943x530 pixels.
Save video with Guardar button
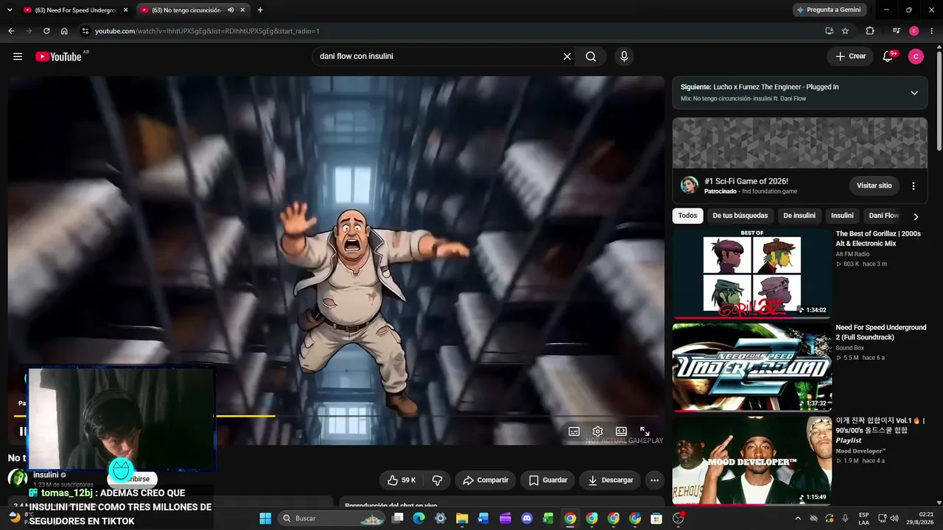548,480
